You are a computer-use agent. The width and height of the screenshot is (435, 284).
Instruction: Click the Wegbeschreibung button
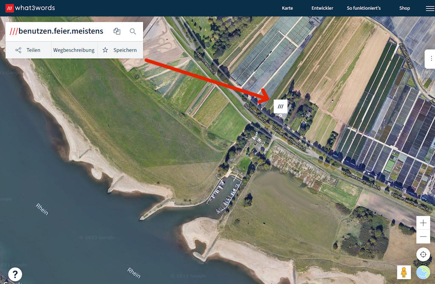[74, 50]
